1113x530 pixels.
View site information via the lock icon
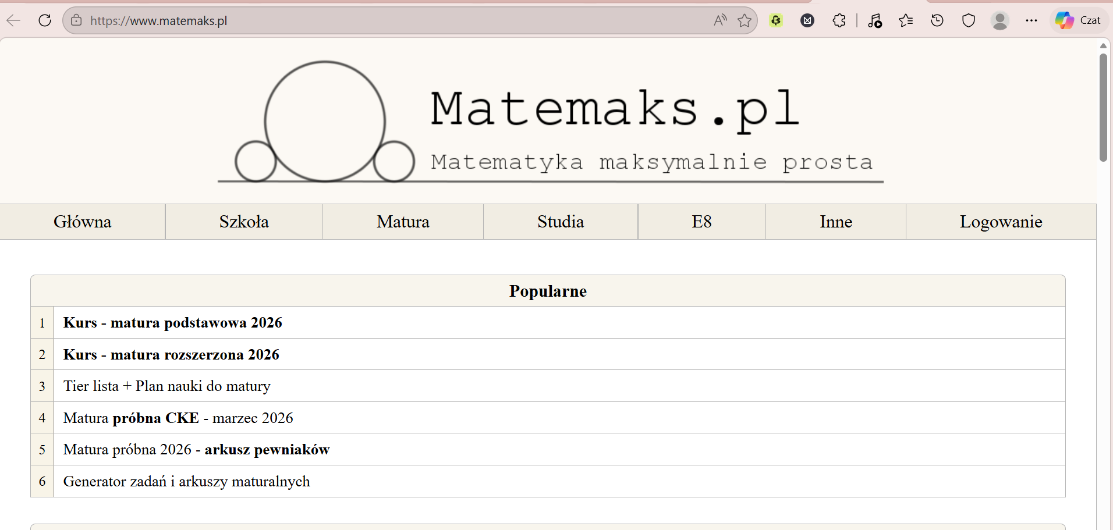[x=76, y=20]
